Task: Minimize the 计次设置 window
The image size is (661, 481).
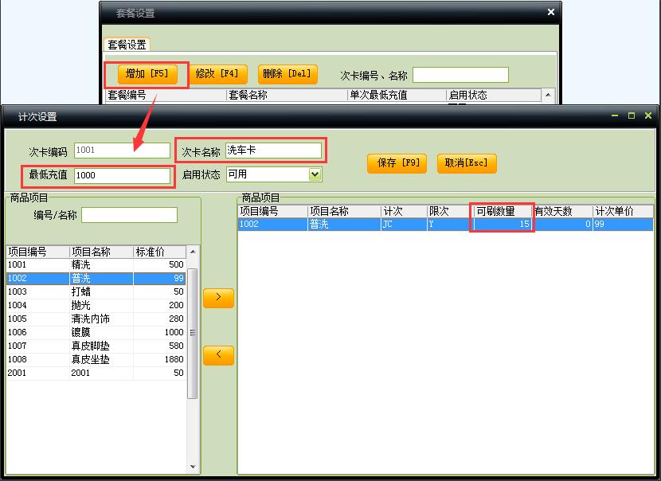Action: click(x=615, y=115)
